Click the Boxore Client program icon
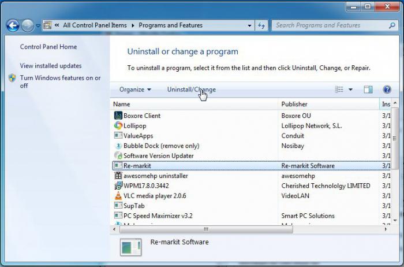Image resolution: width=404 pixels, height=267 pixels. click(118, 116)
